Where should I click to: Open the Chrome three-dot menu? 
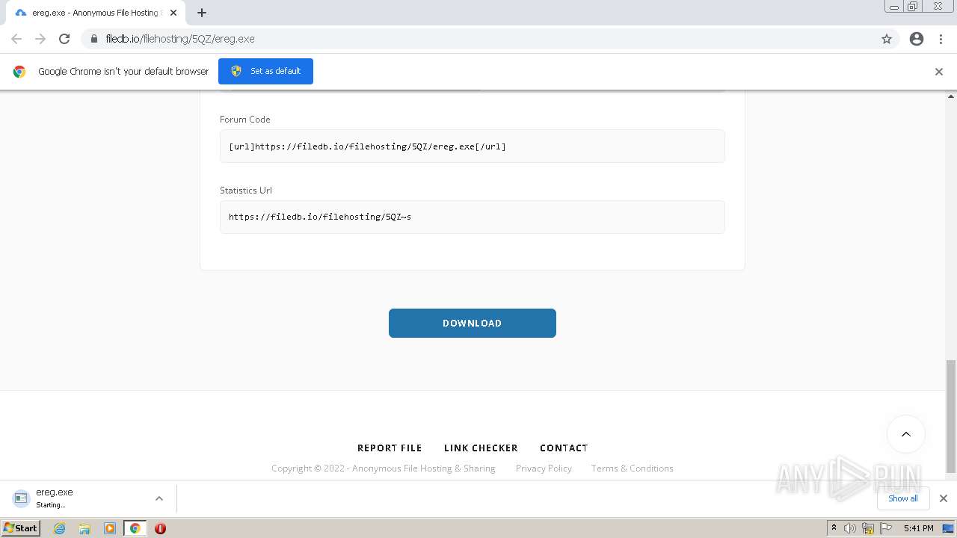pyautogui.click(x=941, y=39)
